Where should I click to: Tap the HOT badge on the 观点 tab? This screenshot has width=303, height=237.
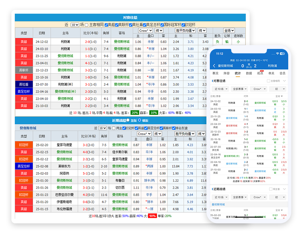[x=262, y=71]
